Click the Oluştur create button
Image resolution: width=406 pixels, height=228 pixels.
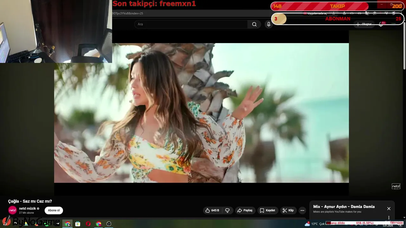[x=364, y=24]
